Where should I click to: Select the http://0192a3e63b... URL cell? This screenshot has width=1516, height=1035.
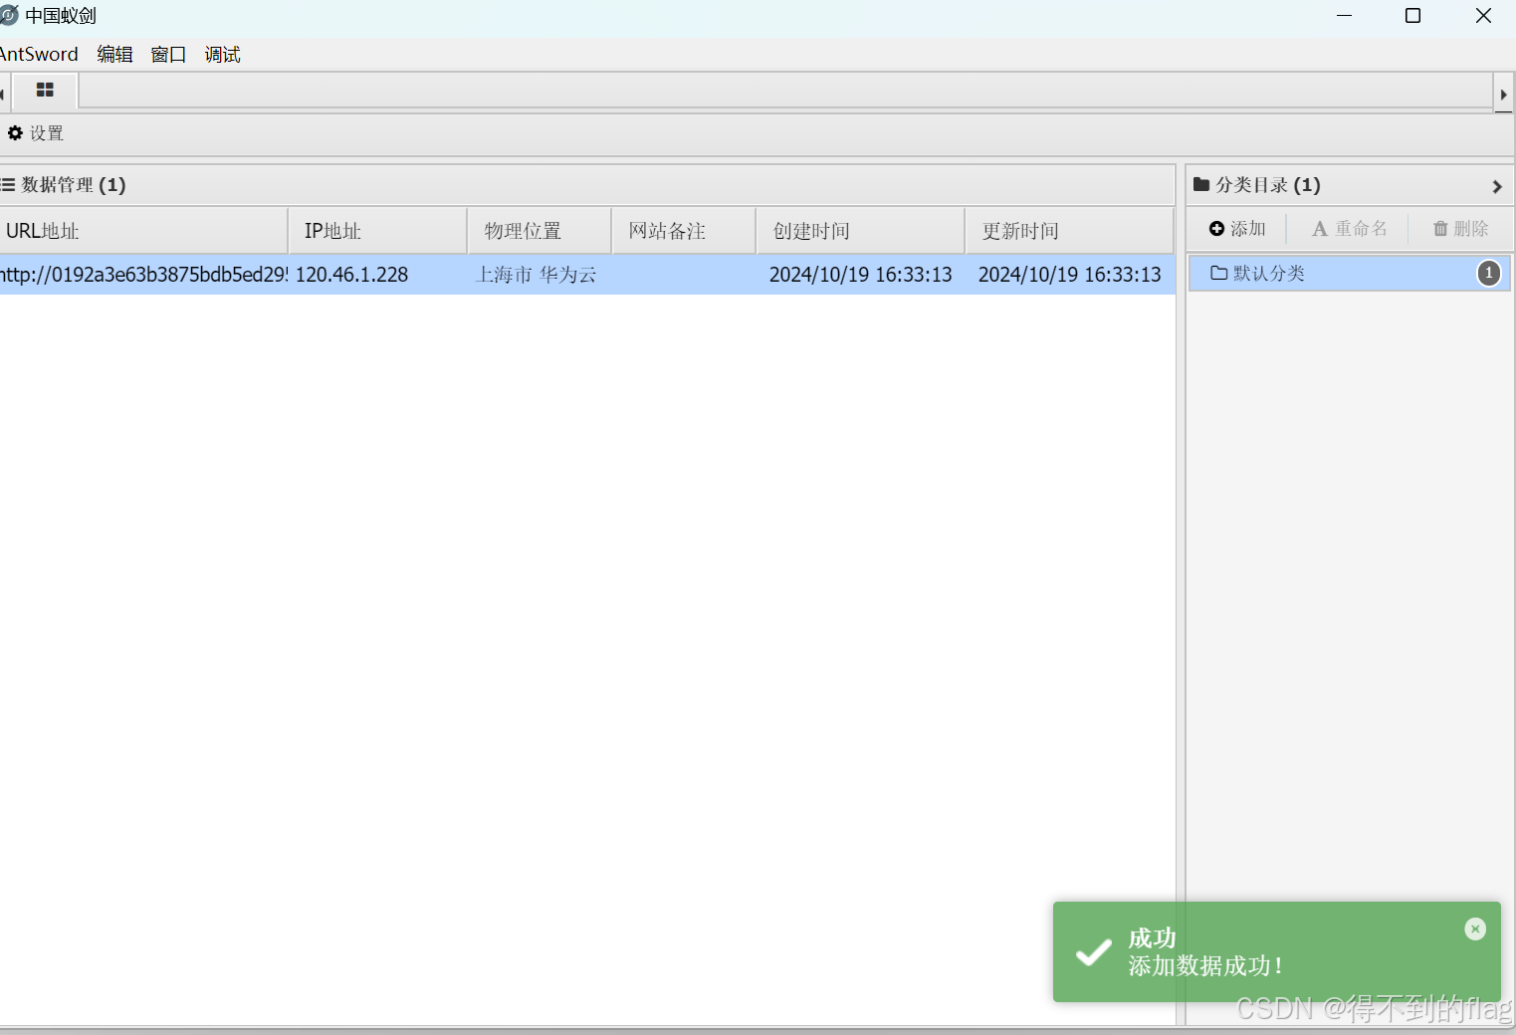point(143,275)
